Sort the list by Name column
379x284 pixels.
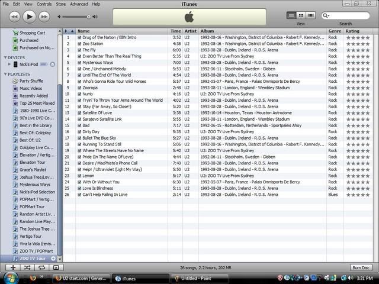(121, 31)
